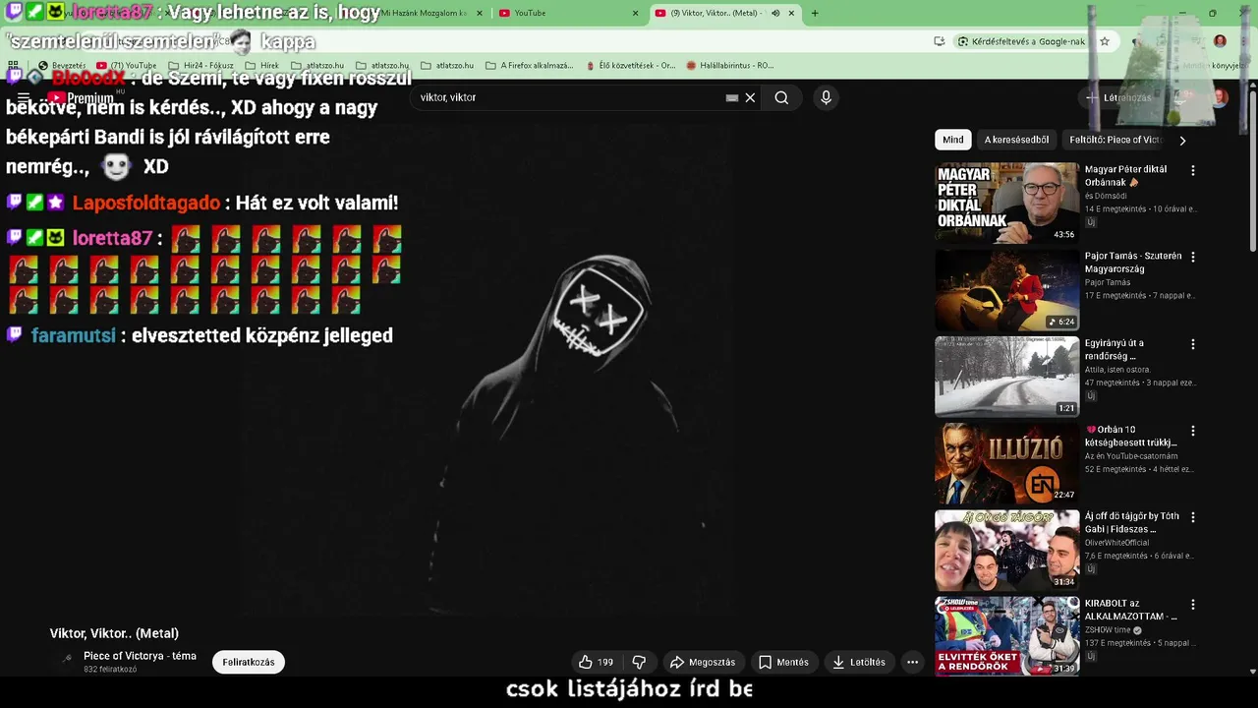This screenshot has height=708, width=1258.
Task: Open the three-dot more actions menu under video
Action: tap(912, 662)
